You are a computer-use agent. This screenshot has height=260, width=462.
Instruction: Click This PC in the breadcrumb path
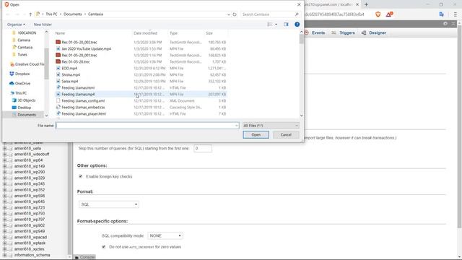[51, 14]
